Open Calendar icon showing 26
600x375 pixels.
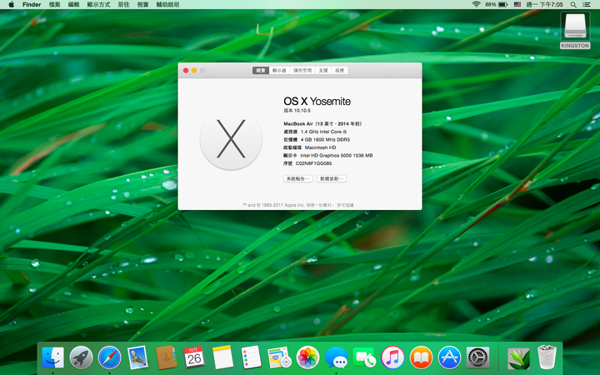[194, 357]
